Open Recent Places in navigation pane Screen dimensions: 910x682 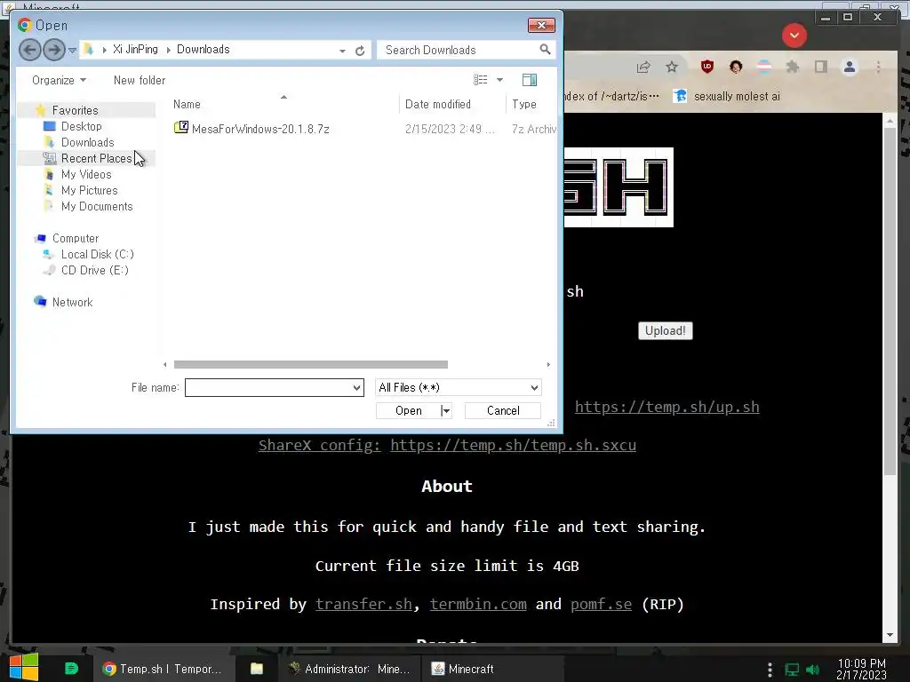click(96, 158)
